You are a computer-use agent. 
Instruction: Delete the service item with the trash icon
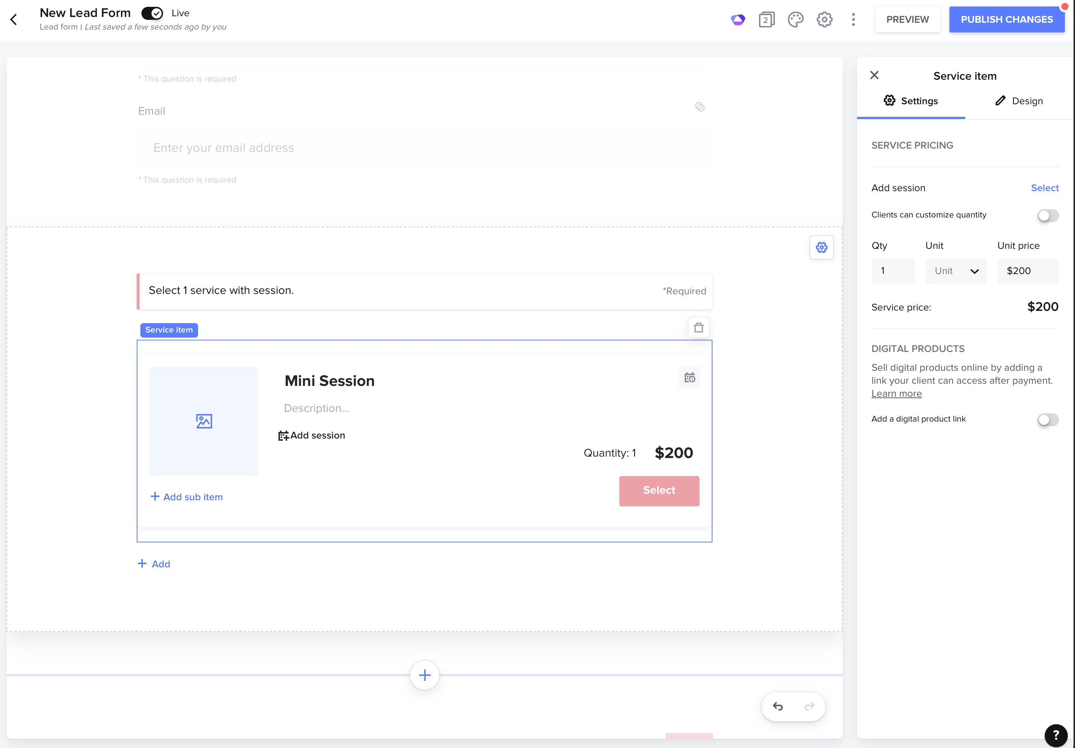pyautogui.click(x=698, y=328)
